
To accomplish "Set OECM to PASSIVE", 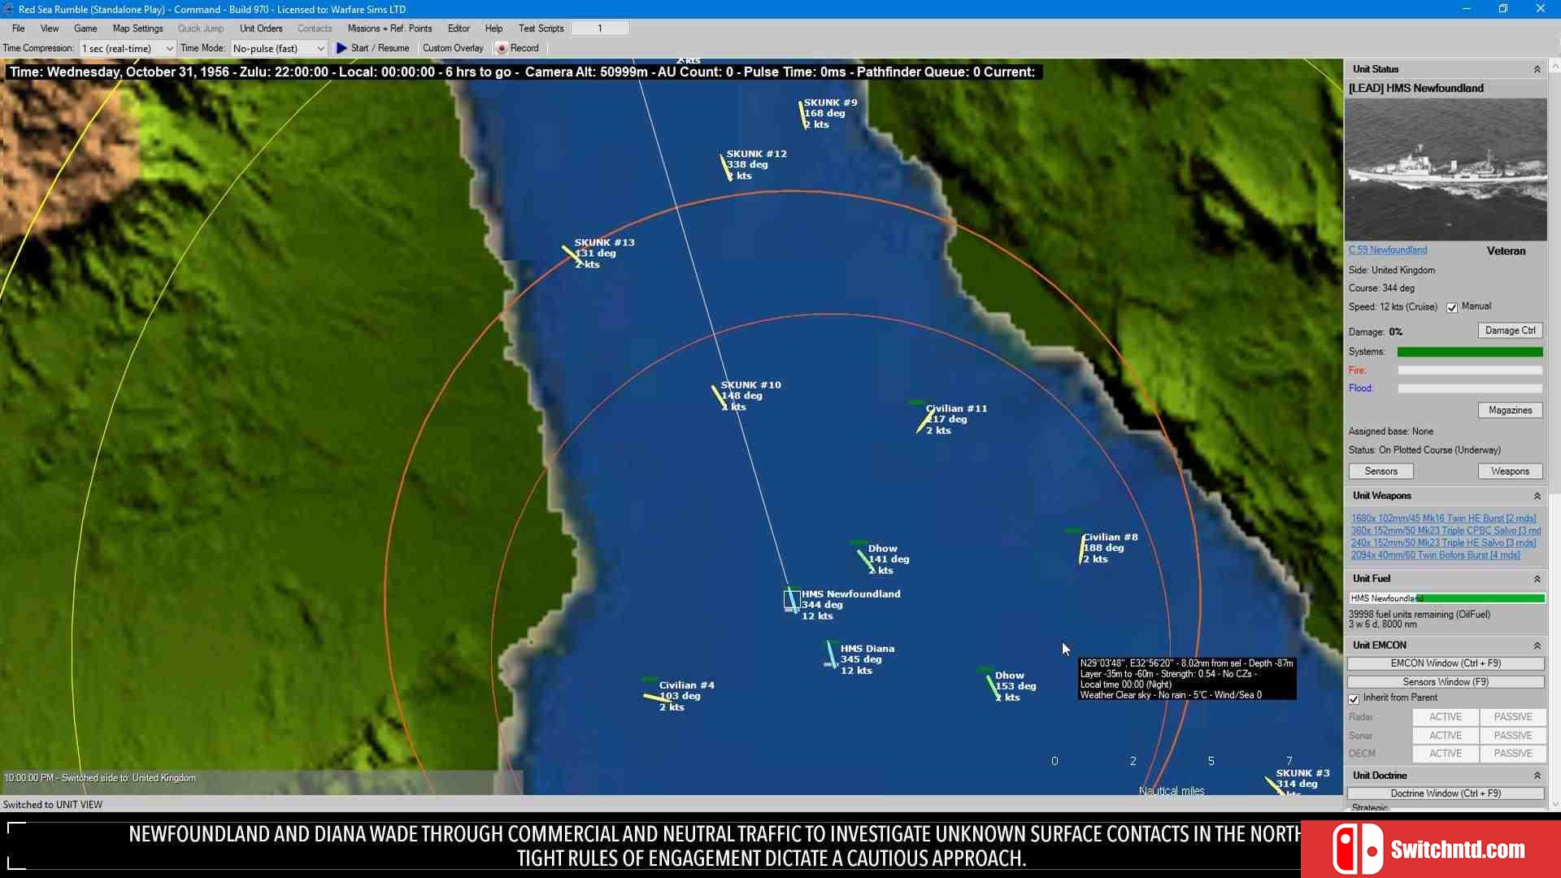I will coord(1512,754).
